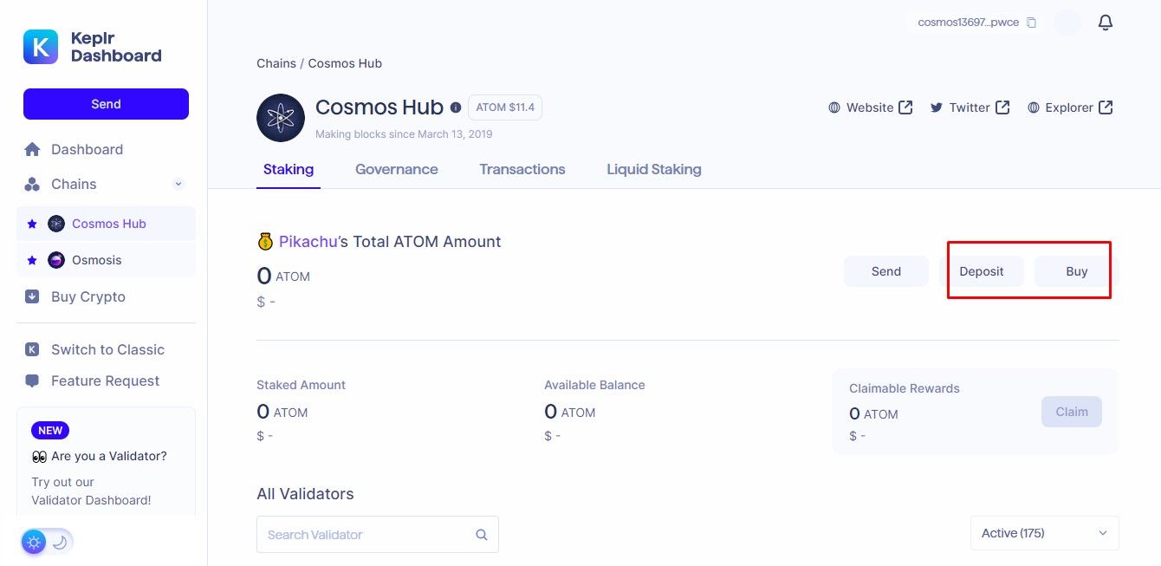This screenshot has height=566, width=1161.
Task: Toggle the light/dark theme switch
Action: click(x=48, y=543)
